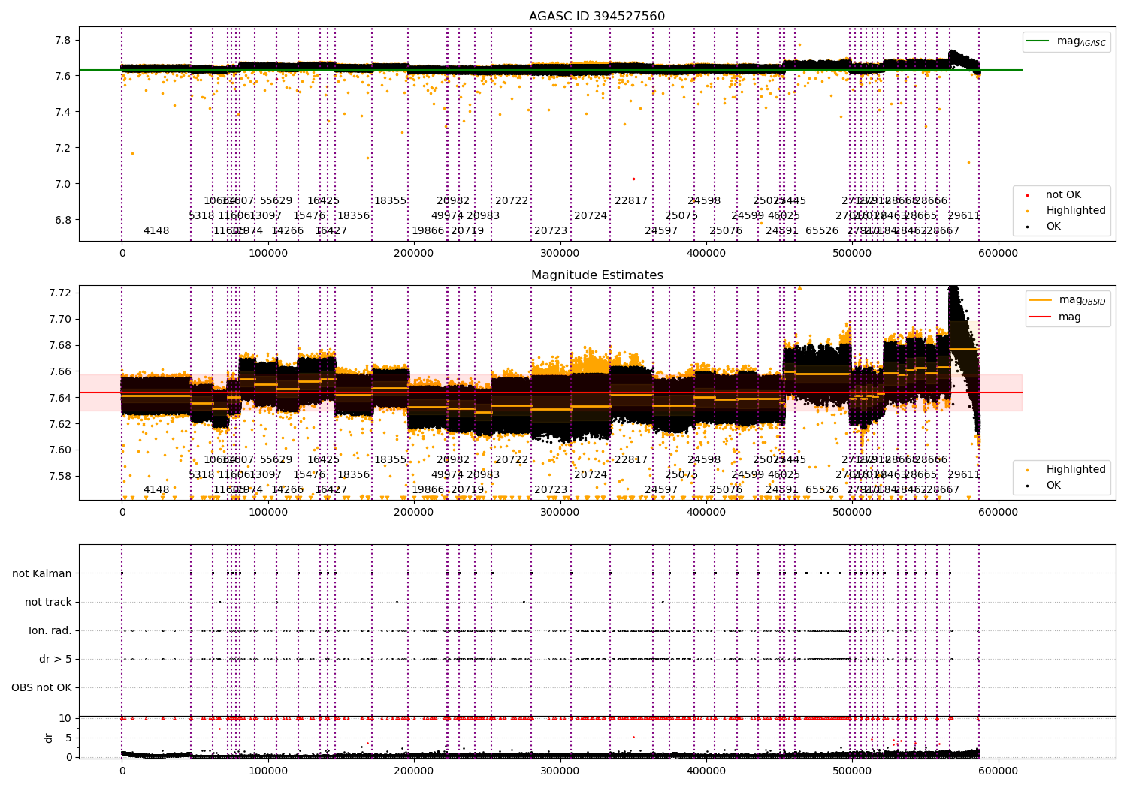This screenshot has width=1127, height=788.
Task: Click y-axis tick 7.4 in the top panel
Action: [x=62, y=112]
